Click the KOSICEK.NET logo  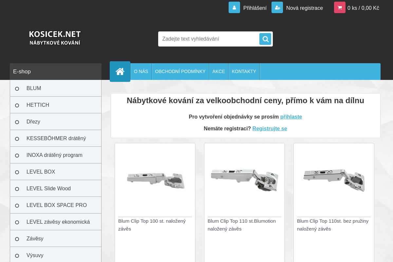tap(55, 38)
